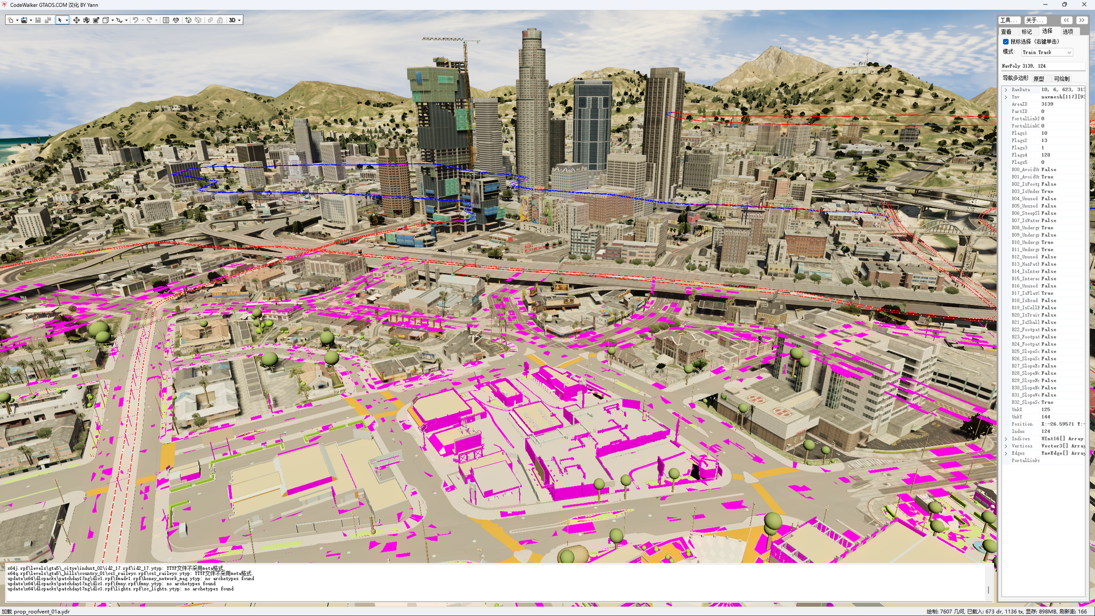The image size is (1095, 616).
Task: Select the B32_SlopeSo True row
Action: click(x=1047, y=403)
